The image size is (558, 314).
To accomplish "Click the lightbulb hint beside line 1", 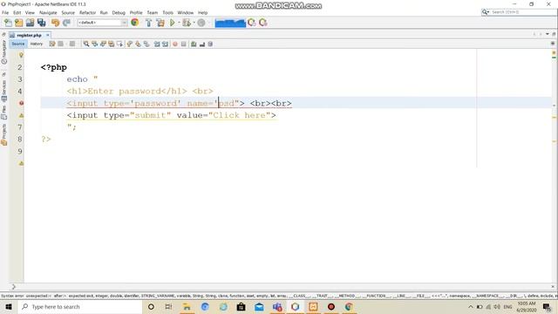I will coord(21,55).
